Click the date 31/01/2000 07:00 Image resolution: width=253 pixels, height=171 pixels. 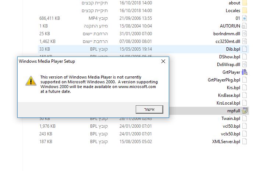[x=136, y=34]
